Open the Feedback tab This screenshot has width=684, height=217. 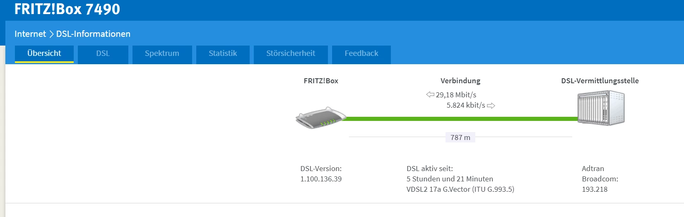pyautogui.click(x=361, y=53)
